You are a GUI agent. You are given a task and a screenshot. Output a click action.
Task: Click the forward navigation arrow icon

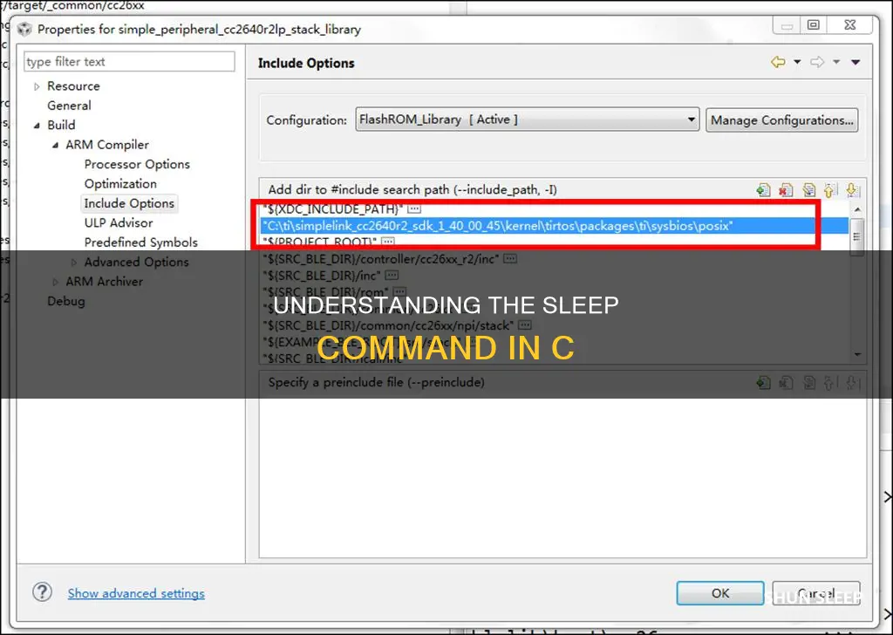coord(817,62)
